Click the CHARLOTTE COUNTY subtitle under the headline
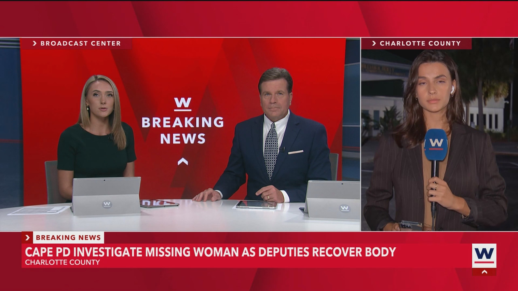 coord(62,262)
